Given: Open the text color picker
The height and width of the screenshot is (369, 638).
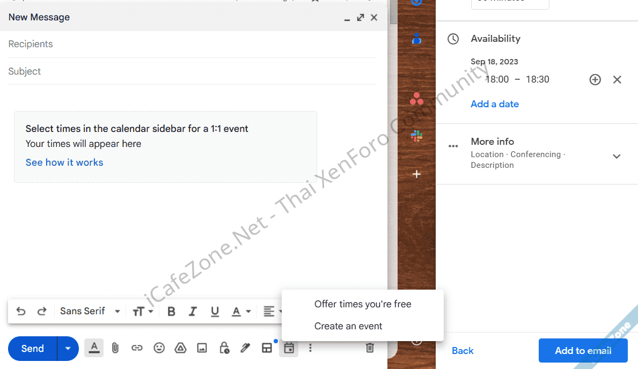Looking at the screenshot, I should [241, 312].
